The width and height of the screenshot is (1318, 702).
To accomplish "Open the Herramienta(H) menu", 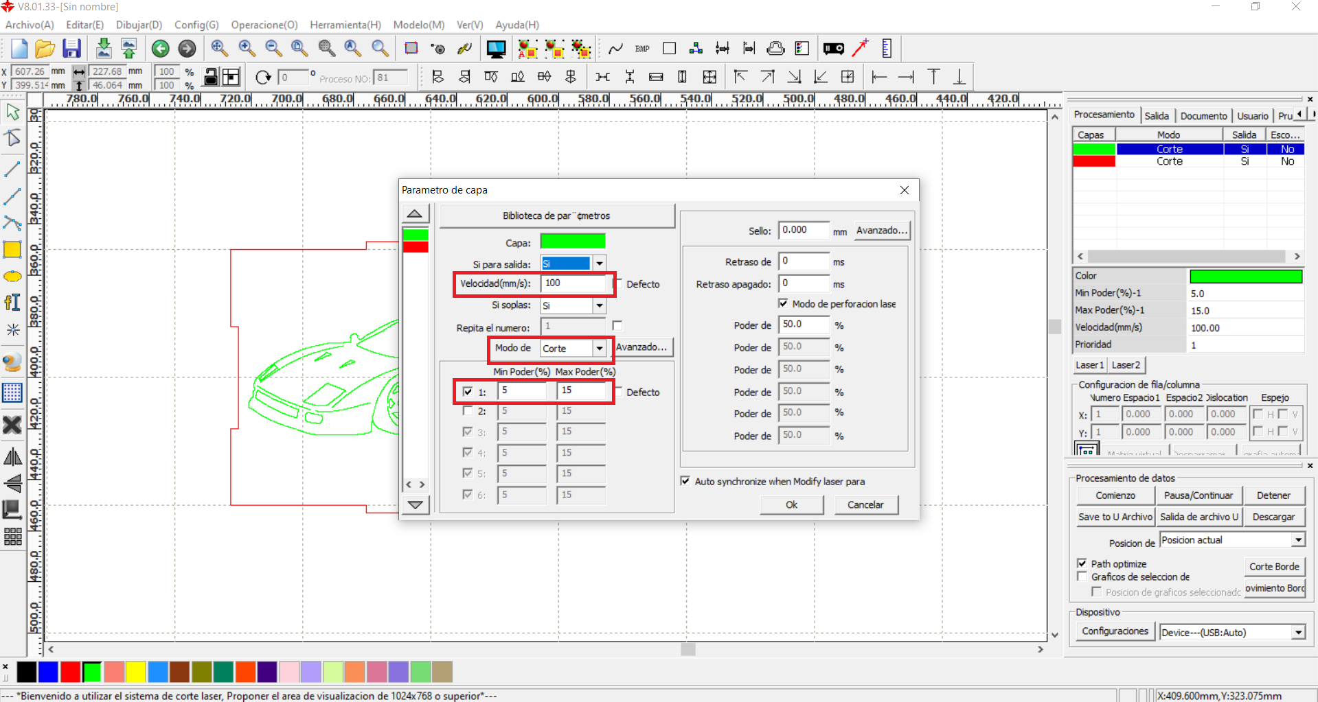I will pos(345,25).
